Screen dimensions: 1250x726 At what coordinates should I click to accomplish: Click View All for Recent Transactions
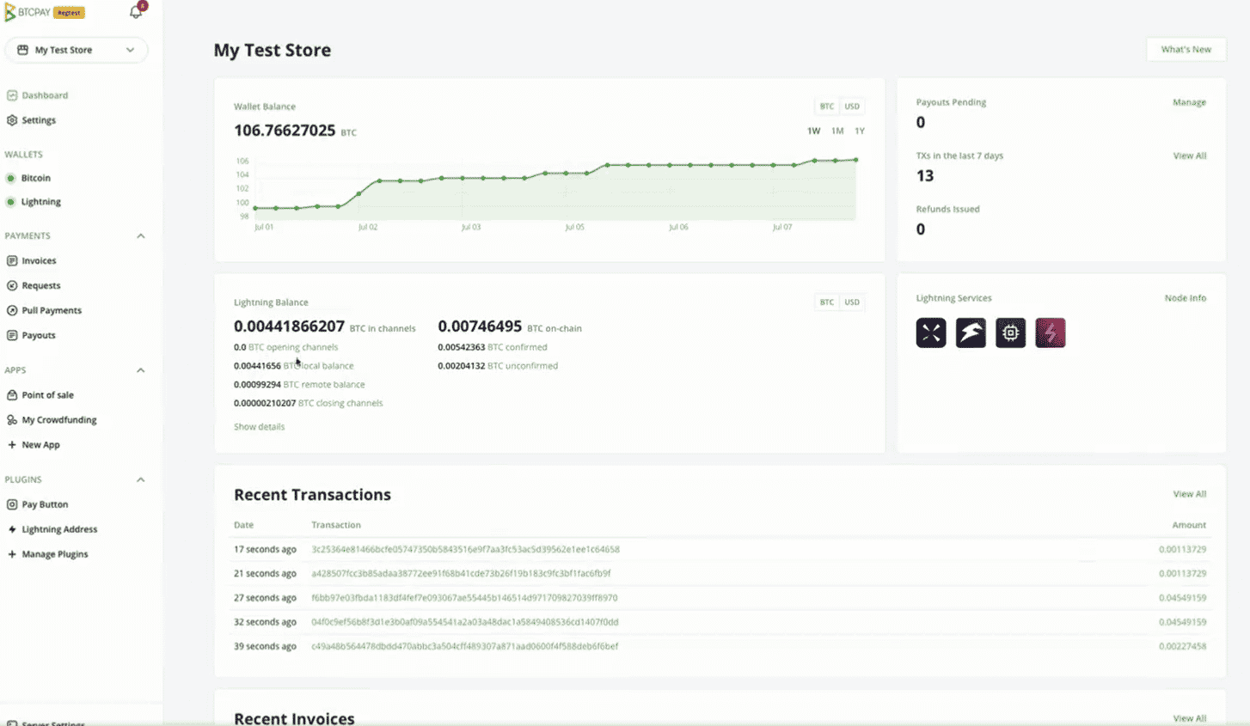coord(1190,494)
